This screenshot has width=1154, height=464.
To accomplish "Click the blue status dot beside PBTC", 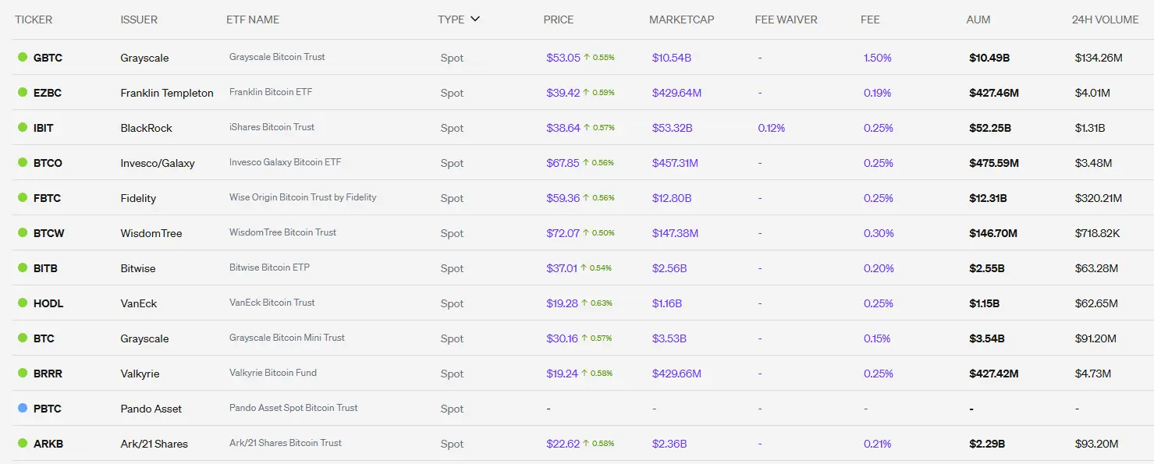I will (x=23, y=408).
